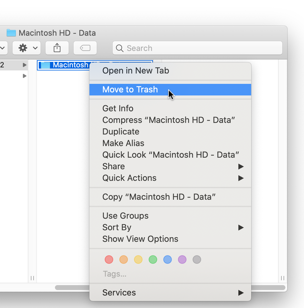304x308 pixels.
Task: Expand the Sort By submenu
Action: coord(170,227)
